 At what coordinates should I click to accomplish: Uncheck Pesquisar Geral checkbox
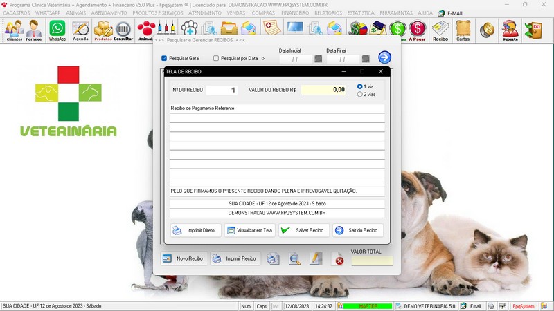tap(164, 58)
